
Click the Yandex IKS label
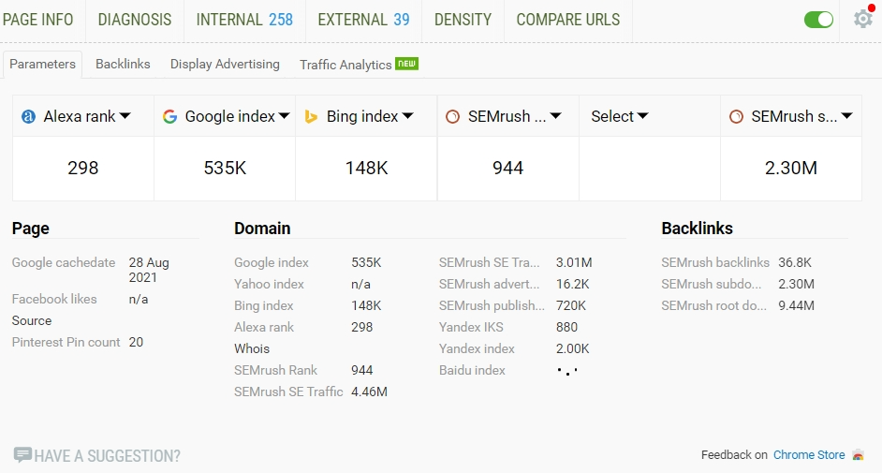471,327
